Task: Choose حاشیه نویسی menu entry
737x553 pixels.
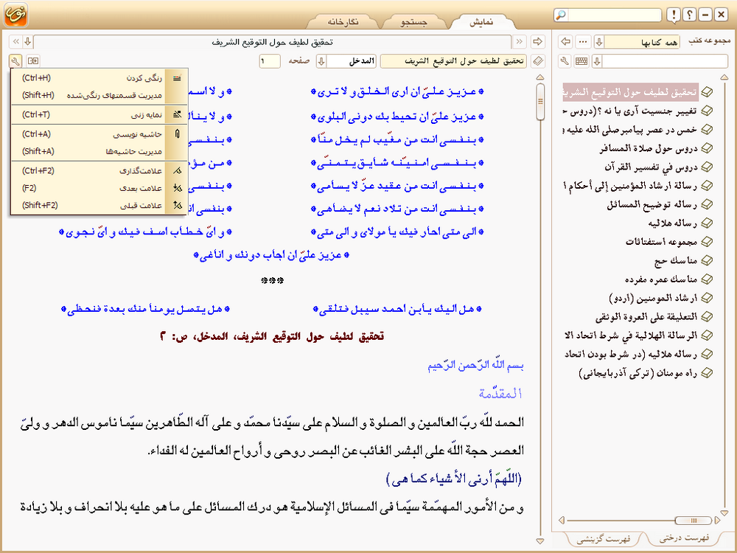Action: [x=99, y=134]
